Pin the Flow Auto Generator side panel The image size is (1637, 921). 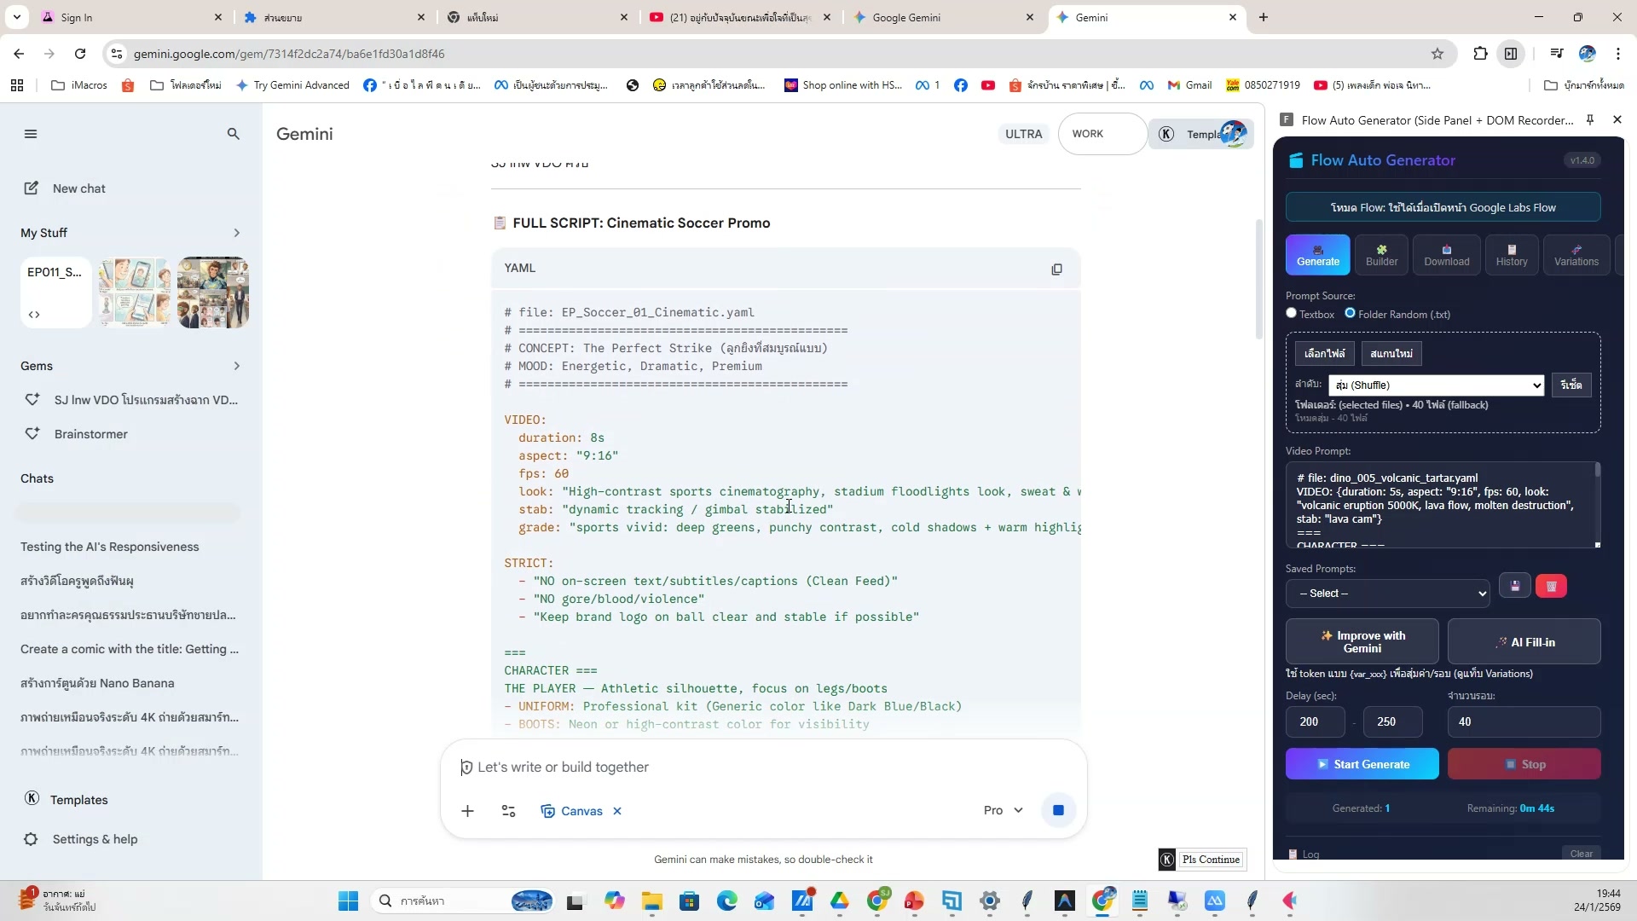(1590, 120)
